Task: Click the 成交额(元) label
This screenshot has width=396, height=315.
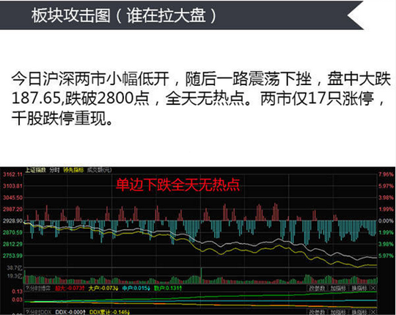Action: coord(99,170)
